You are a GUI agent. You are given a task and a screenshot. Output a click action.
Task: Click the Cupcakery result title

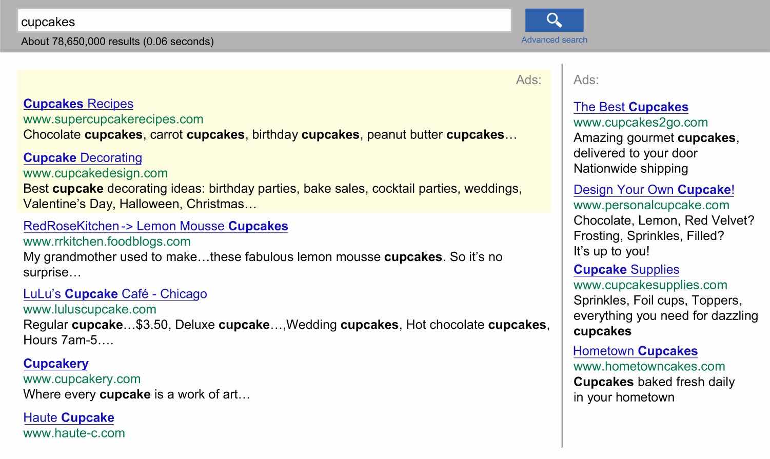[x=55, y=364]
